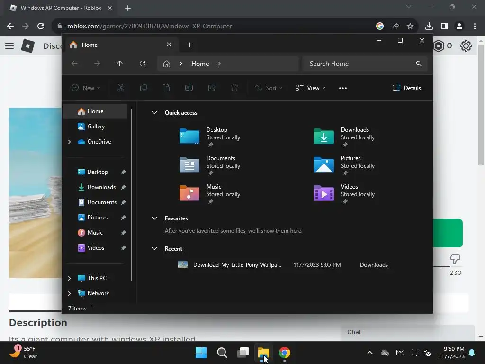The image size is (485, 364).
Task: Expand OneDrive in navigation pane
Action: (x=69, y=142)
